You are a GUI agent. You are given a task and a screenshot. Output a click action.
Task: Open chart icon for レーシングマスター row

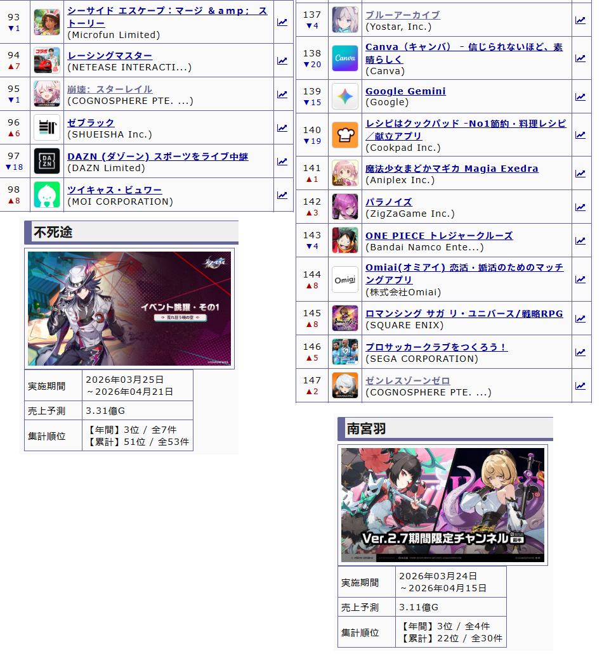pyautogui.click(x=282, y=61)
